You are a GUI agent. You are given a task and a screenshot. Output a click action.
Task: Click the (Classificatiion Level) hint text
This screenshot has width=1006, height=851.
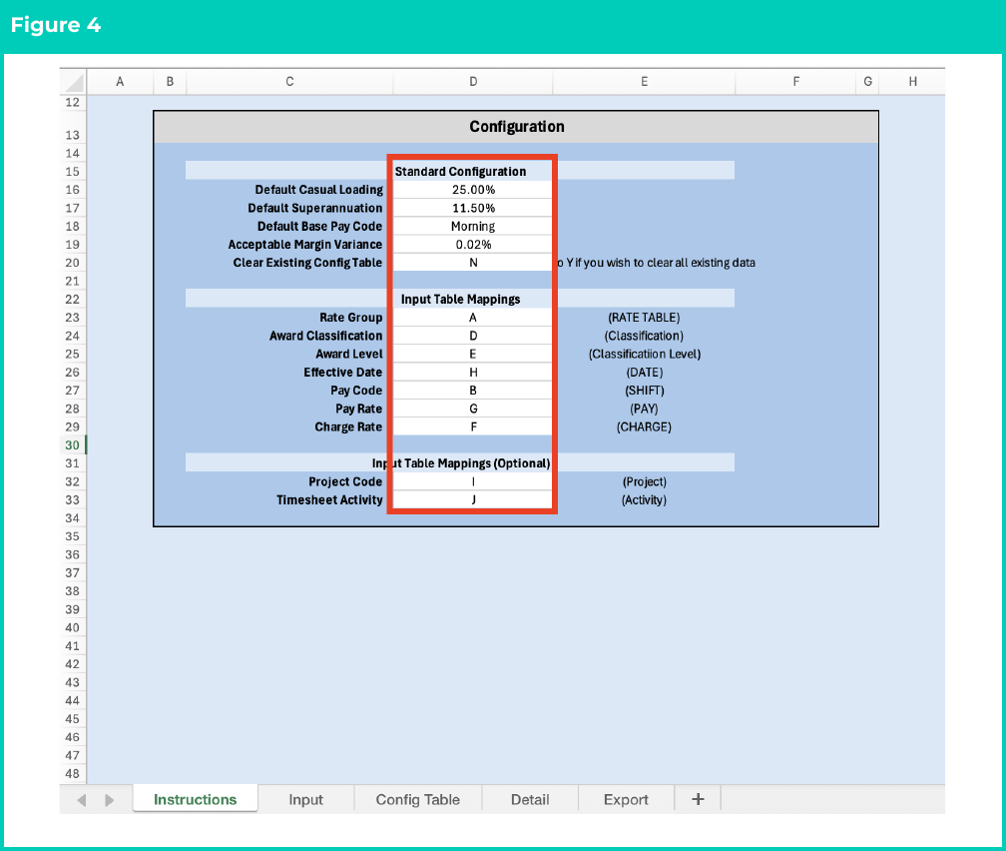tap(644, 354)
